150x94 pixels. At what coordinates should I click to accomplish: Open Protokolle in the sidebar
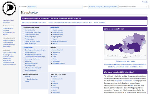point(6,30)
